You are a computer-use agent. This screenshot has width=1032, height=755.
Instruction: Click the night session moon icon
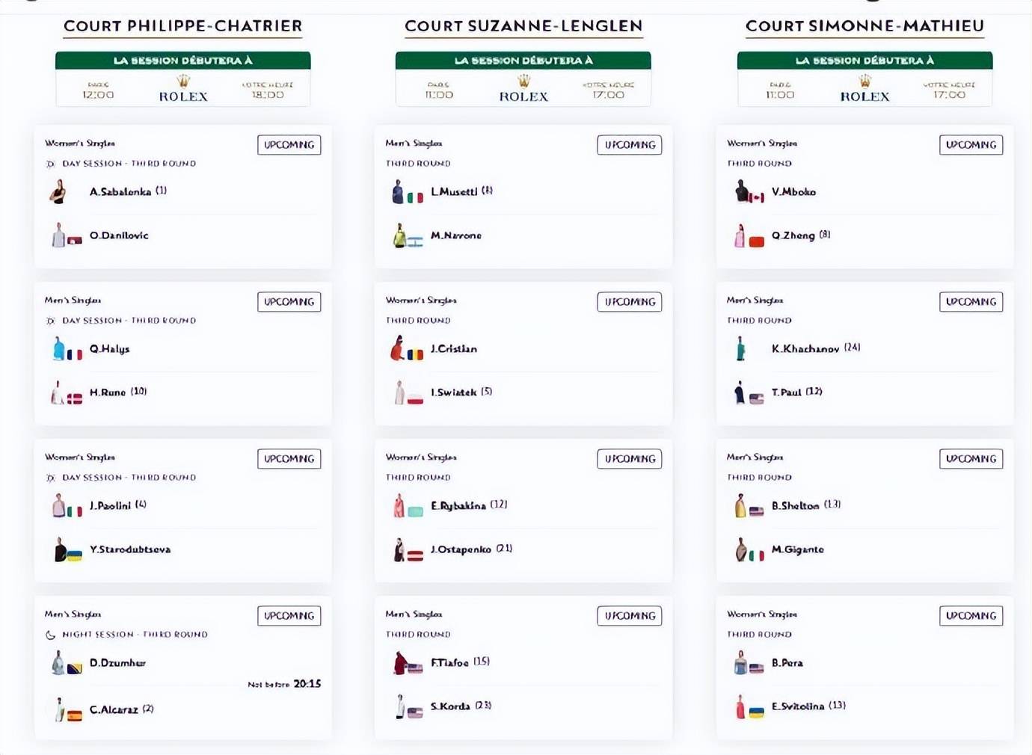pos(51,635)
